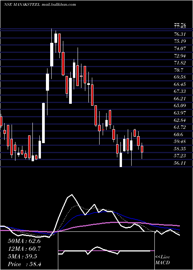
Task: Click the 60.6 price axis label
Action: (x=179, y=135)
